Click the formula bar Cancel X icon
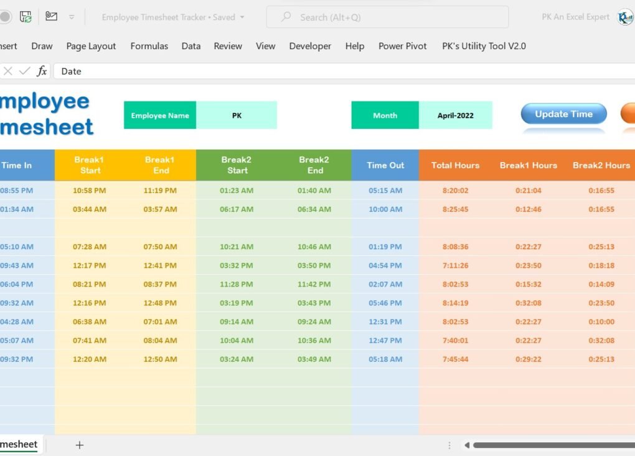This screenshot has height=456, width=635. coord(7,72)
